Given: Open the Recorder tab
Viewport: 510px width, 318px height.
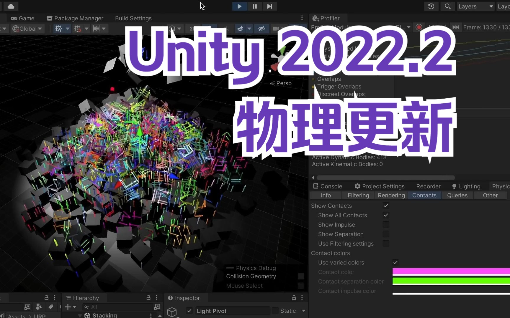Looking at the screenshot, I should 428,186.
